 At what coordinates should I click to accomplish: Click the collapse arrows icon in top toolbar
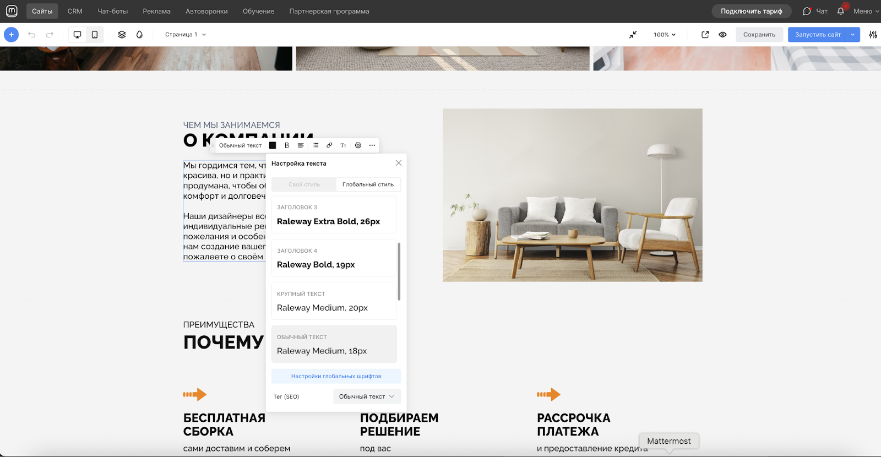pos(633,35)
